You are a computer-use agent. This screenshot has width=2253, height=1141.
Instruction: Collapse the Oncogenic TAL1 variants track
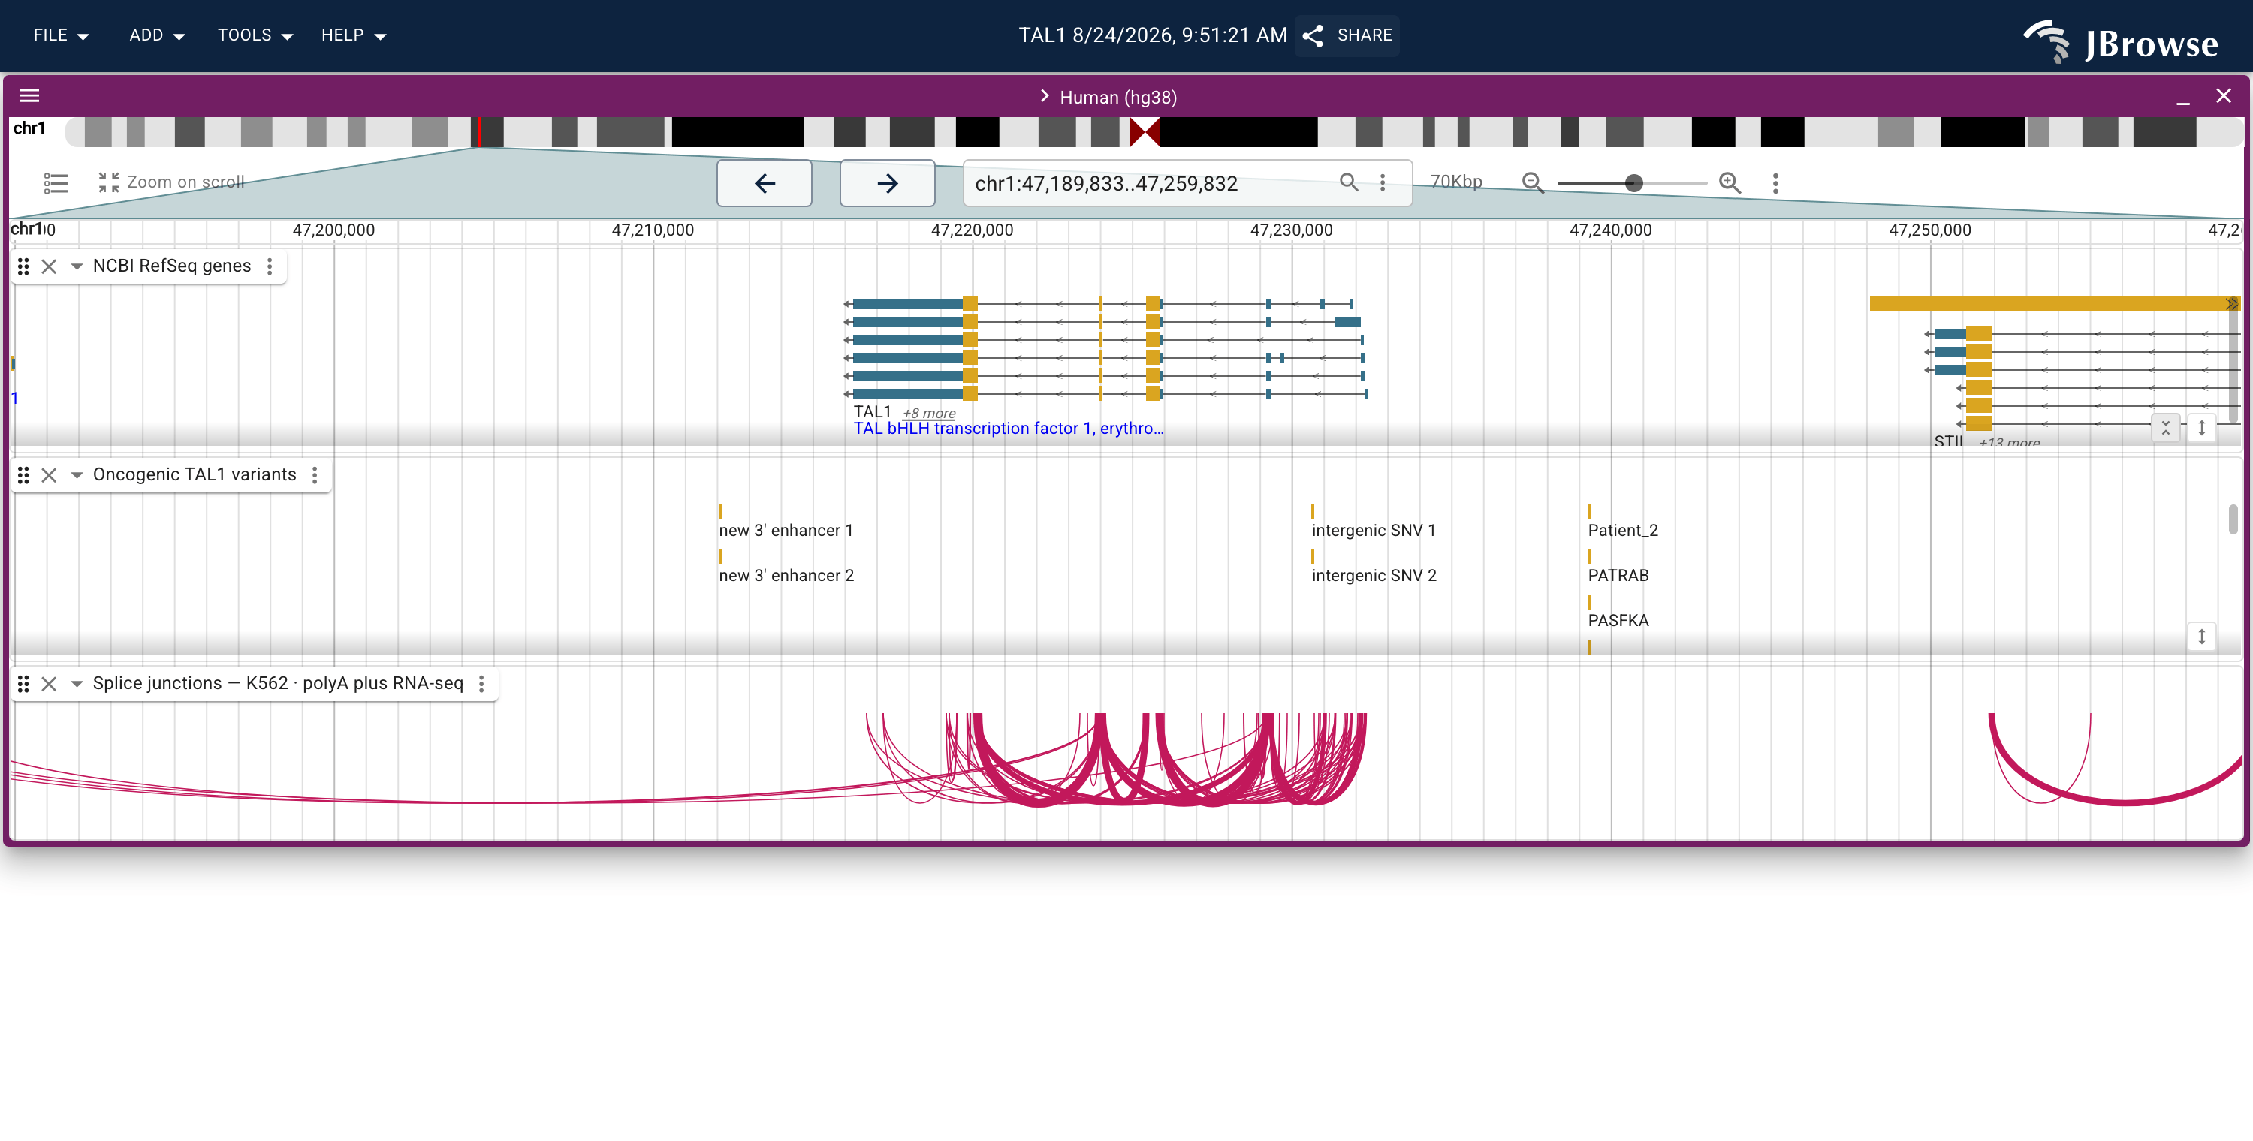(x=76, y=474)
